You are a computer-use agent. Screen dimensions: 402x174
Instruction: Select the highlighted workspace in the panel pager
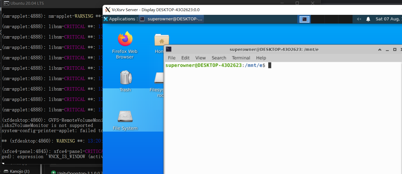(304, 19)
